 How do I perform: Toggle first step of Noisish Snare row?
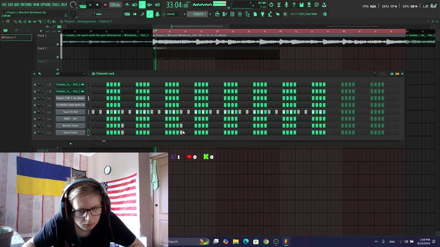(93, 126)
